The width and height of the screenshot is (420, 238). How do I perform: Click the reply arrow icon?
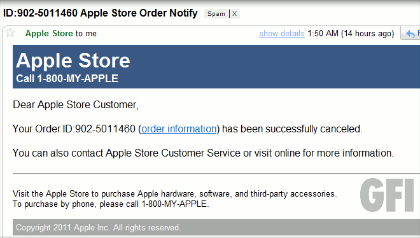[x=410, y=34]
